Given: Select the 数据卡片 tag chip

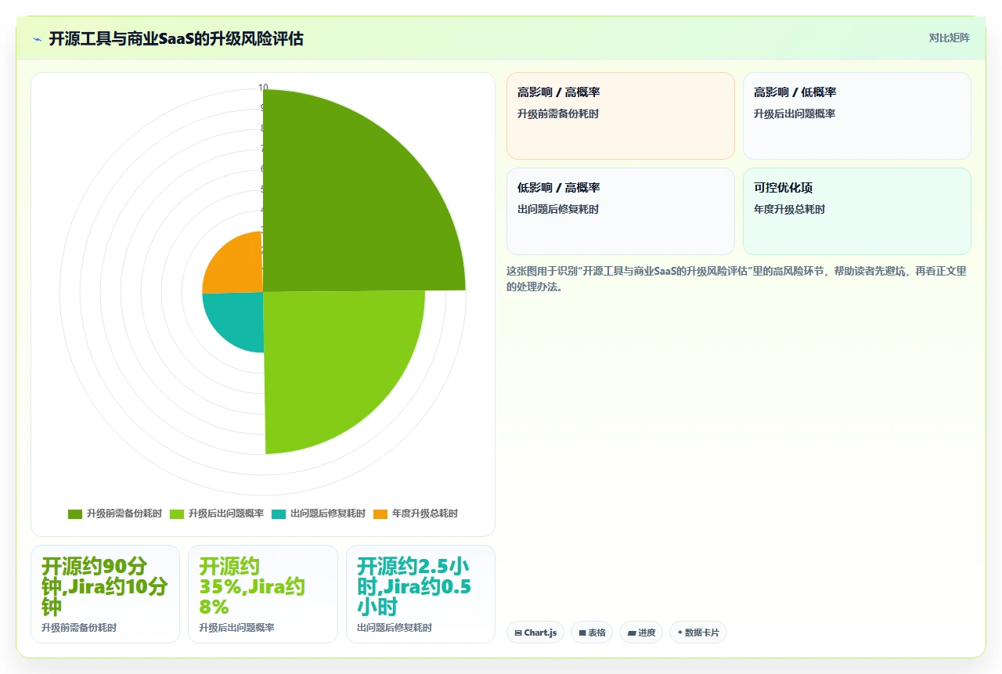Looking at the screenshot, I should pos(698,633).
